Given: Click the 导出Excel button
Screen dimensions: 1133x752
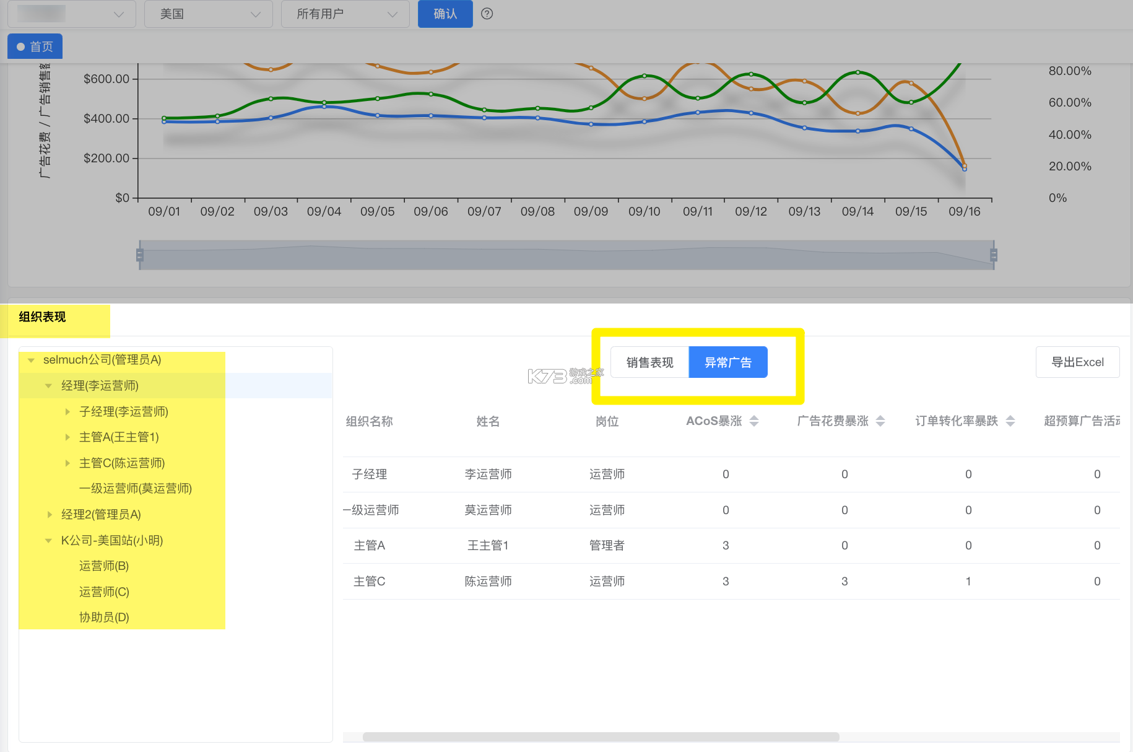Looking at the screenshot, I should coord(1077,362).
